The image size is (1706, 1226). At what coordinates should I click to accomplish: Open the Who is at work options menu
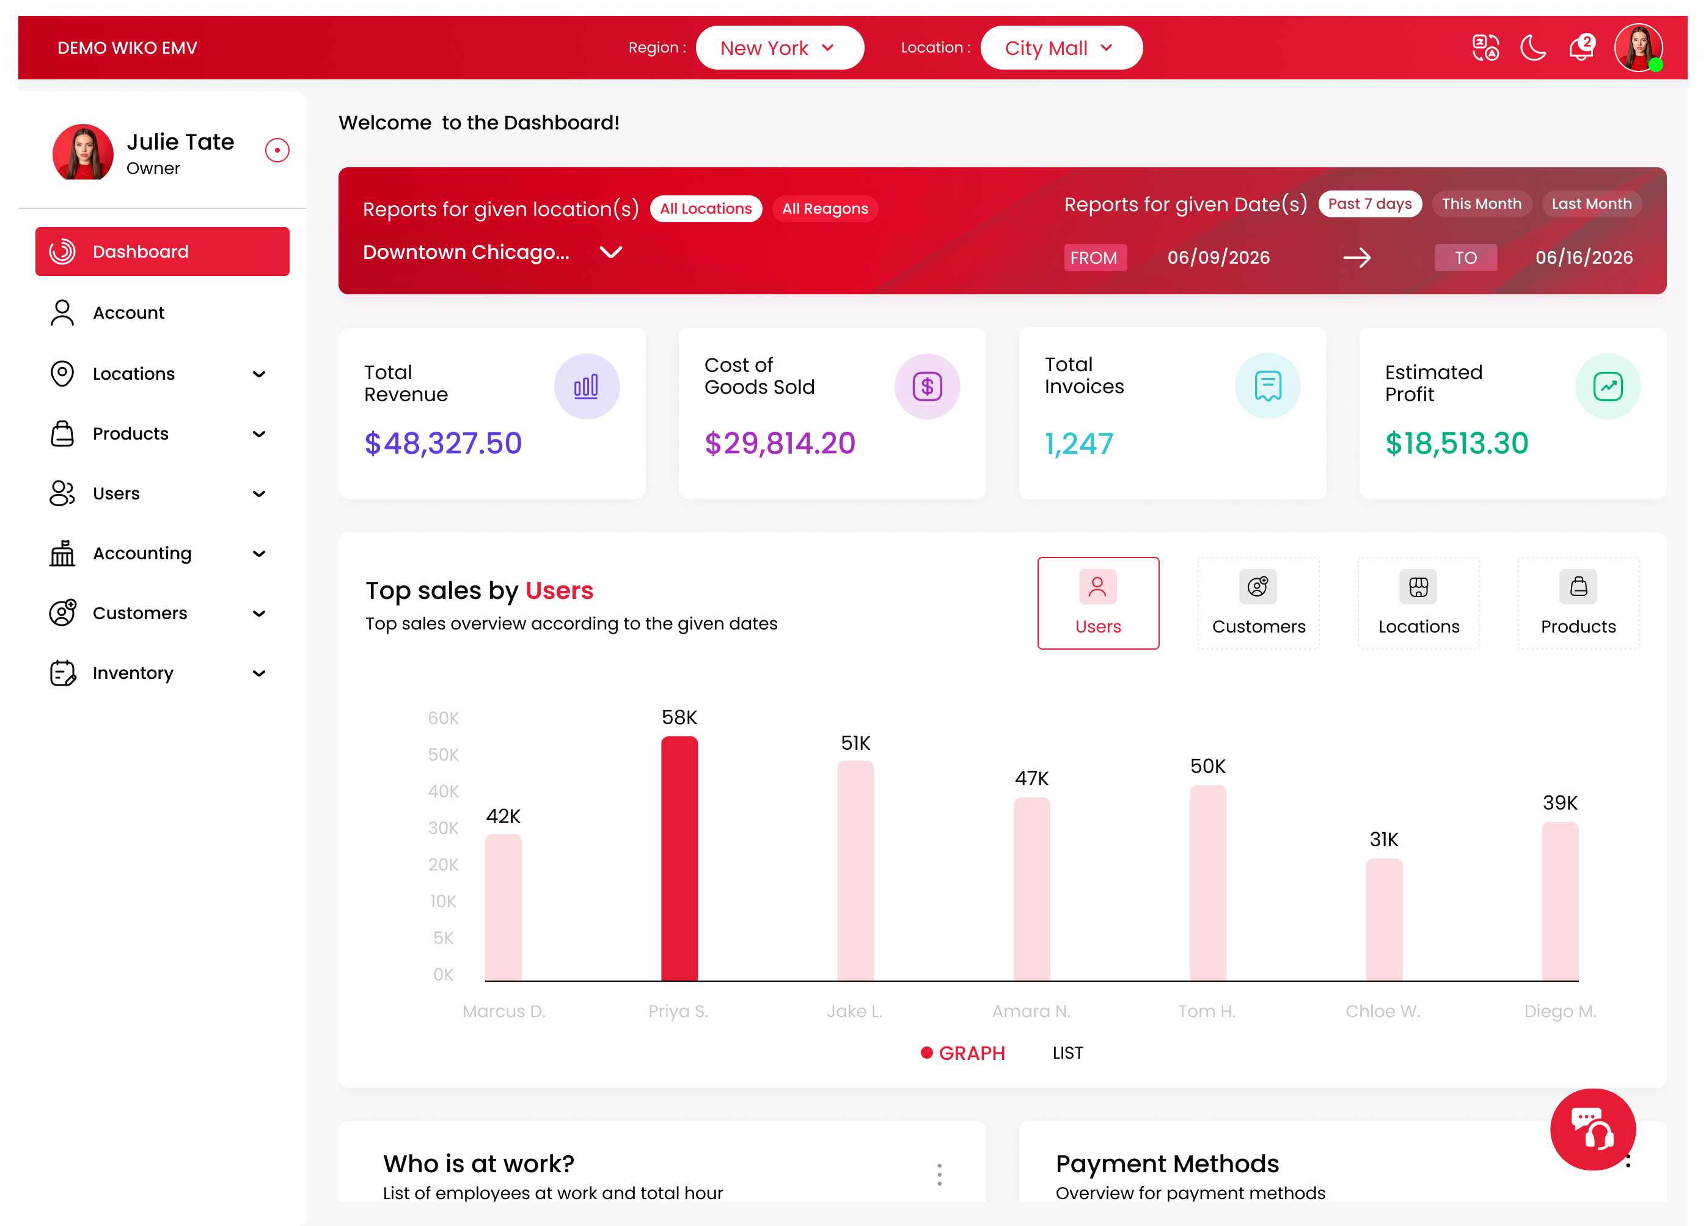coord(939,1174)
